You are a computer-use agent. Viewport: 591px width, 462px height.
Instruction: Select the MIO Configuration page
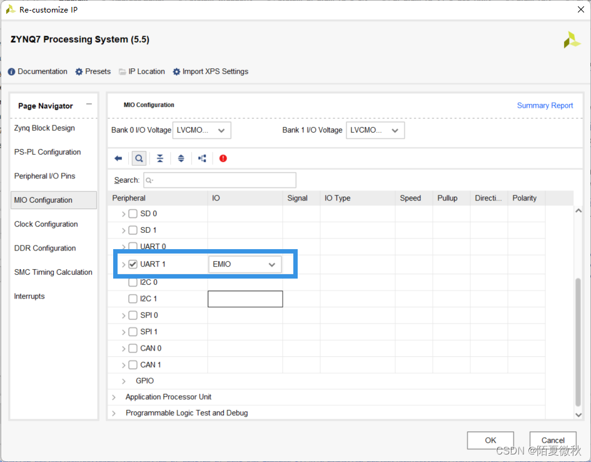click(x=54, y=200)
